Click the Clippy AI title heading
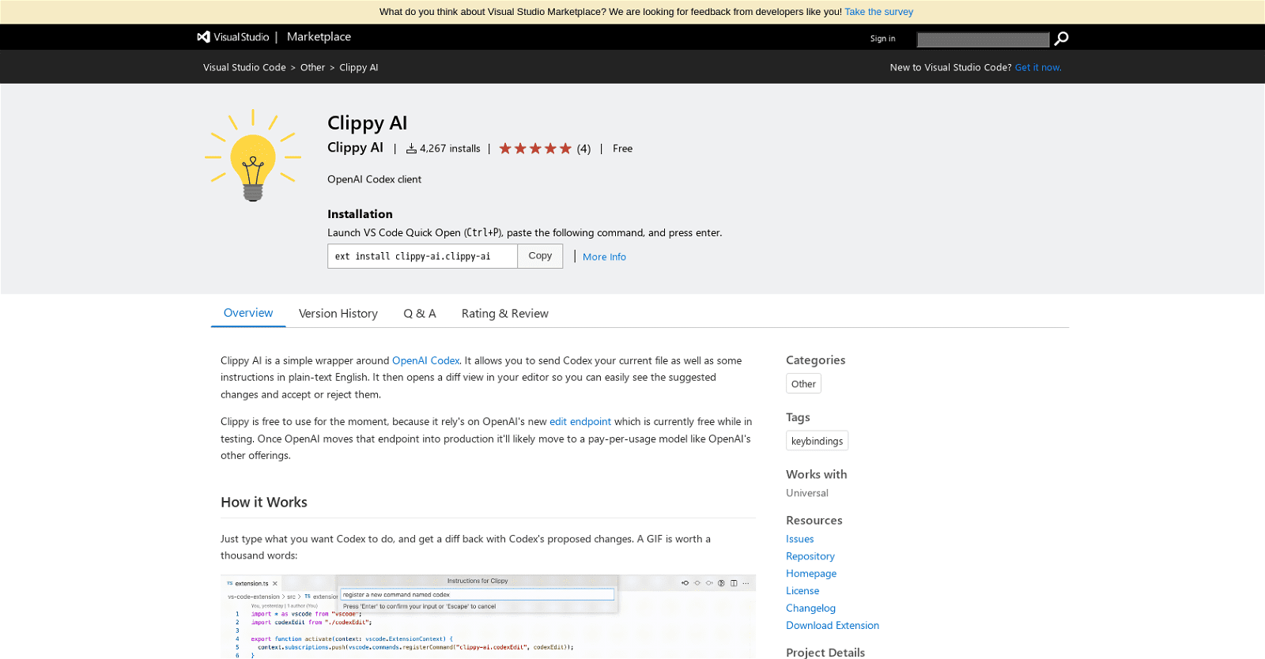 [x=367, y=123]
